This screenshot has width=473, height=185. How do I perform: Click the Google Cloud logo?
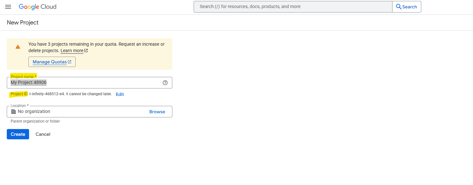click(38, 7)
